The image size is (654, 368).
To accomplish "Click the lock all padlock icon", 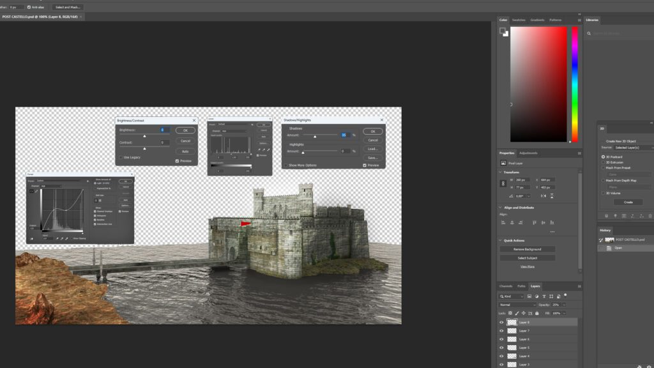I will point(536,313).
